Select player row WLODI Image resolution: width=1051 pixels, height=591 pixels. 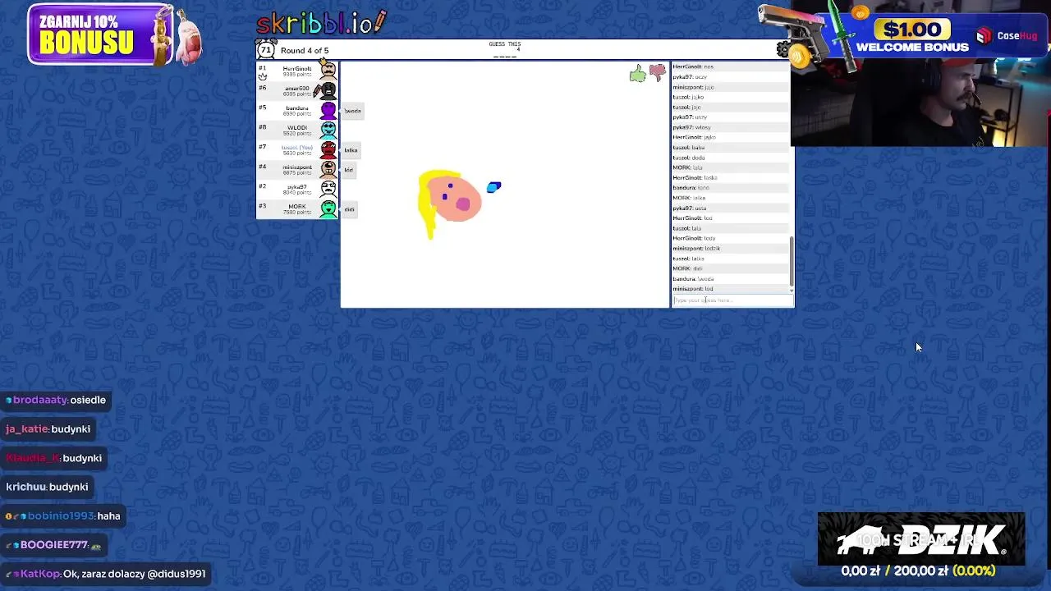click(x=297, y=129)
